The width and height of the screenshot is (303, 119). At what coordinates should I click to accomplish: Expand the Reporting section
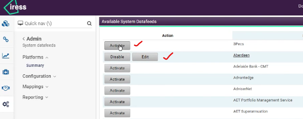coord(35,97)
